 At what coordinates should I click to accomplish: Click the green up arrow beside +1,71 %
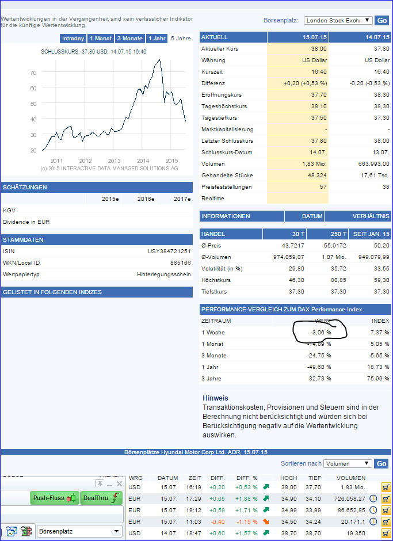pos(266,509)
